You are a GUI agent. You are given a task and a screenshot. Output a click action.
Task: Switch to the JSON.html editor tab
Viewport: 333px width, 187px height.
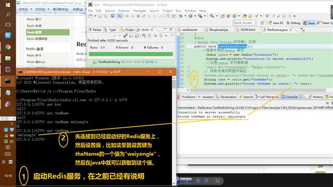click(x=247, y=30)
